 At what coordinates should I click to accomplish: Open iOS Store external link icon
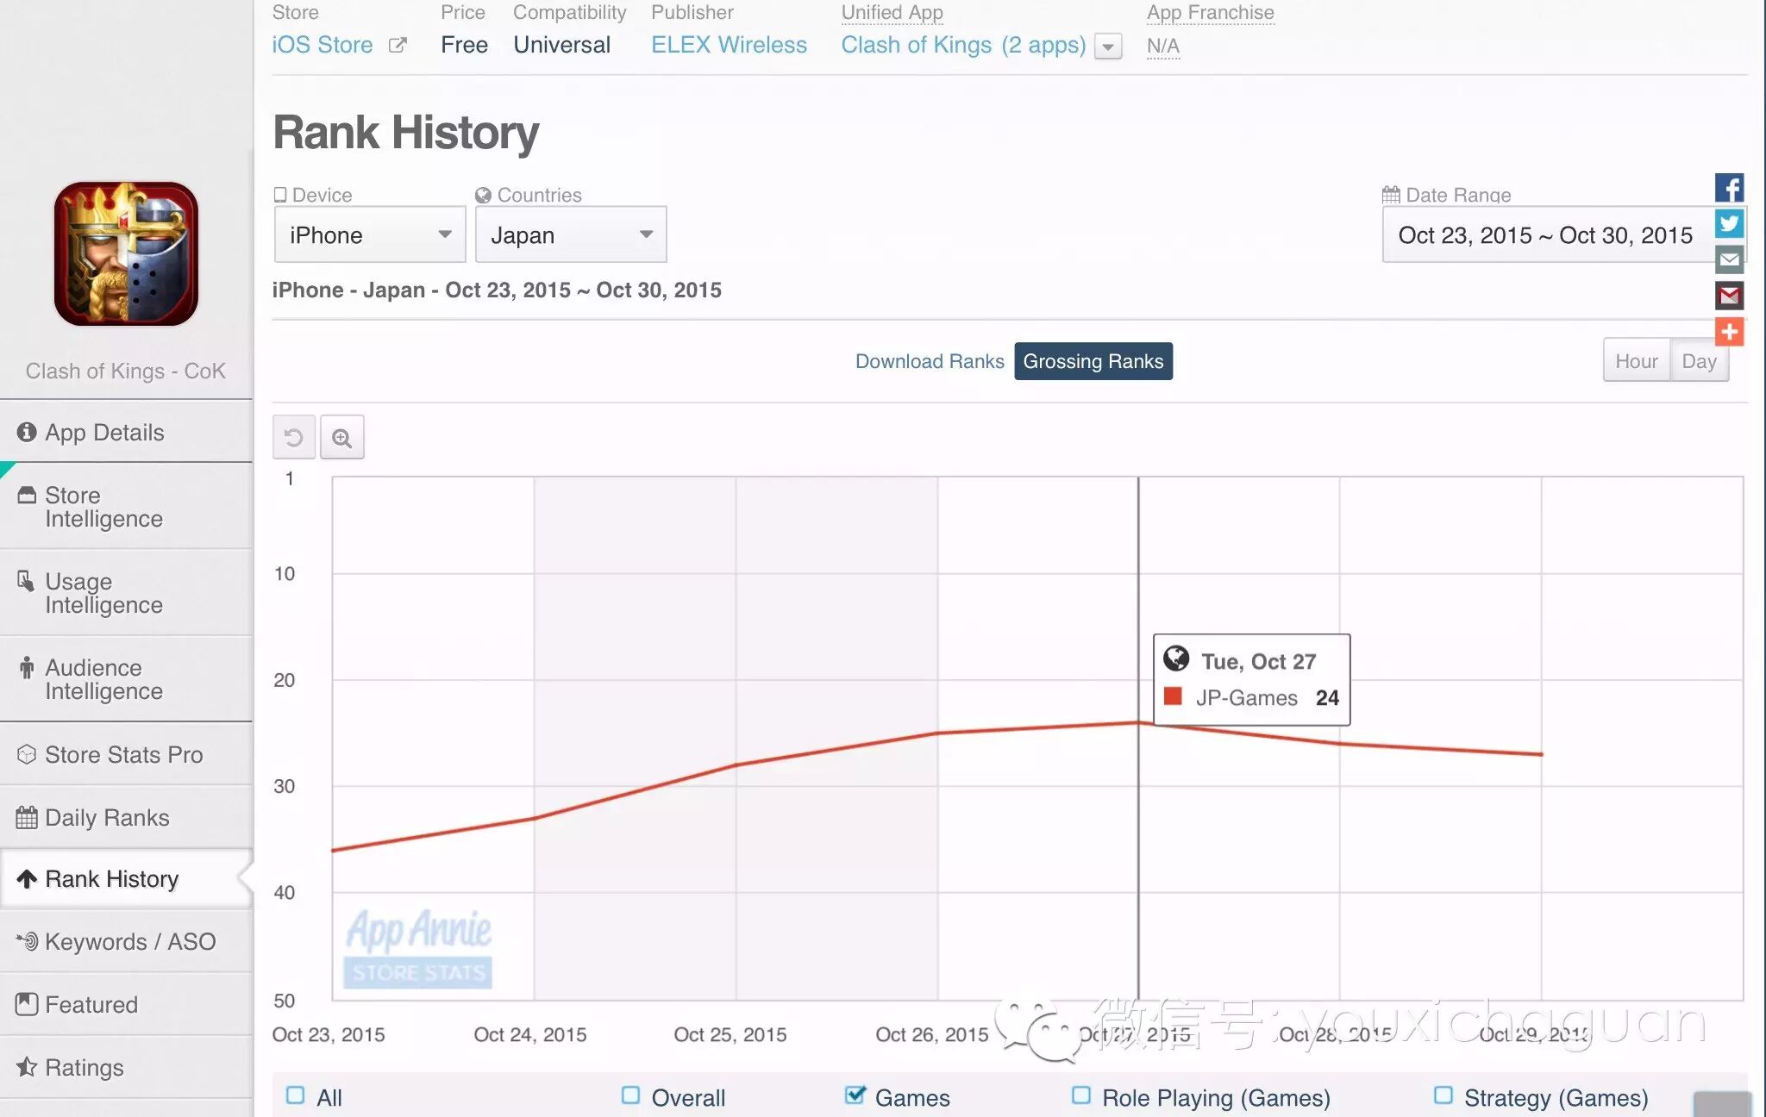(x=398, y=45)
